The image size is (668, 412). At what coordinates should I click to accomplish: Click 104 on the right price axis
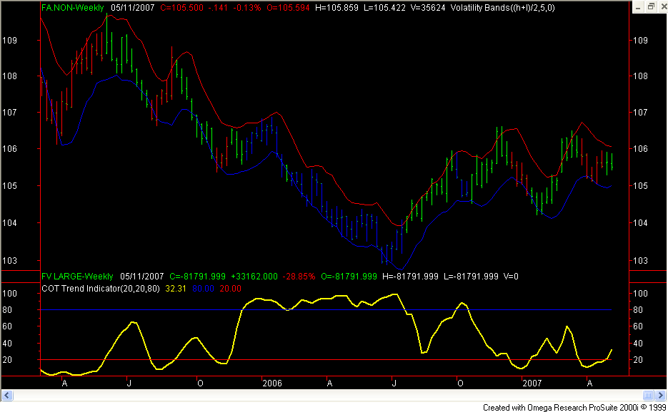coord(640,223)
